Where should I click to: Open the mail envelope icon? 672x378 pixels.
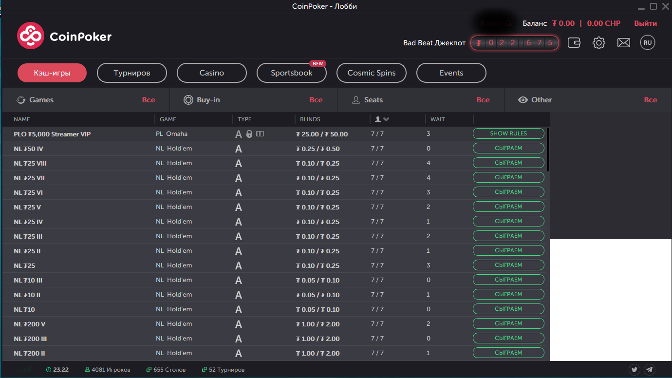pos(624,43)
